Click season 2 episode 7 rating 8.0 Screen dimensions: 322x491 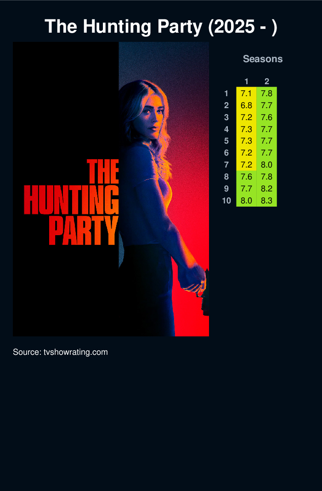267,165
